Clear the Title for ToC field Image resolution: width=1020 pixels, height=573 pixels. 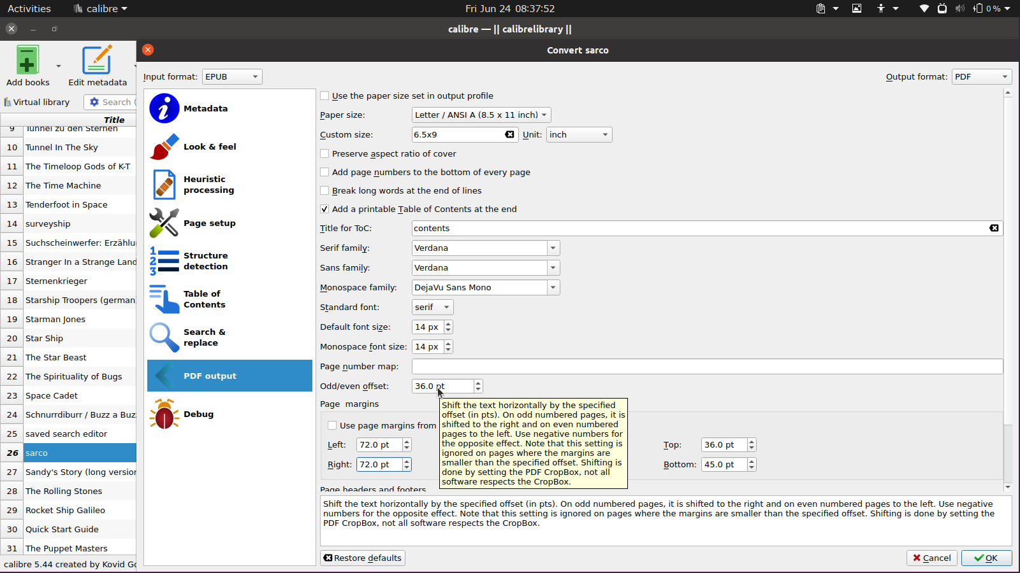point(994,228)
